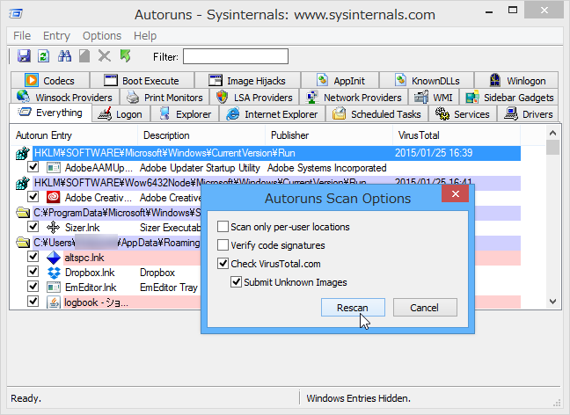Open the Help menu
This screenshot has width=570, height=415.
point(145,36)
